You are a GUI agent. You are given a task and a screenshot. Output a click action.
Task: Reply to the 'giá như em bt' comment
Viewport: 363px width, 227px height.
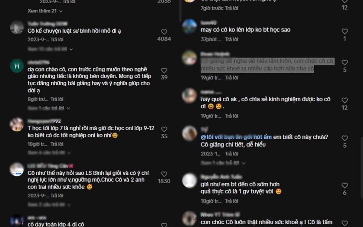coord(232,201)
